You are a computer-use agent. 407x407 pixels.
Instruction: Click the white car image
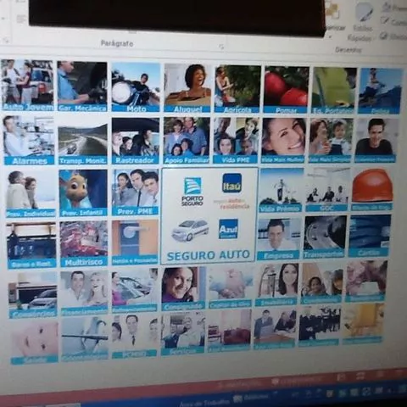(x=190, y=230)
